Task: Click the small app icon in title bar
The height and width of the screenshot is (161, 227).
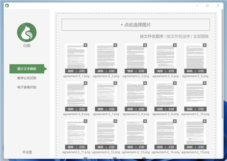Action: pos(7,6)
